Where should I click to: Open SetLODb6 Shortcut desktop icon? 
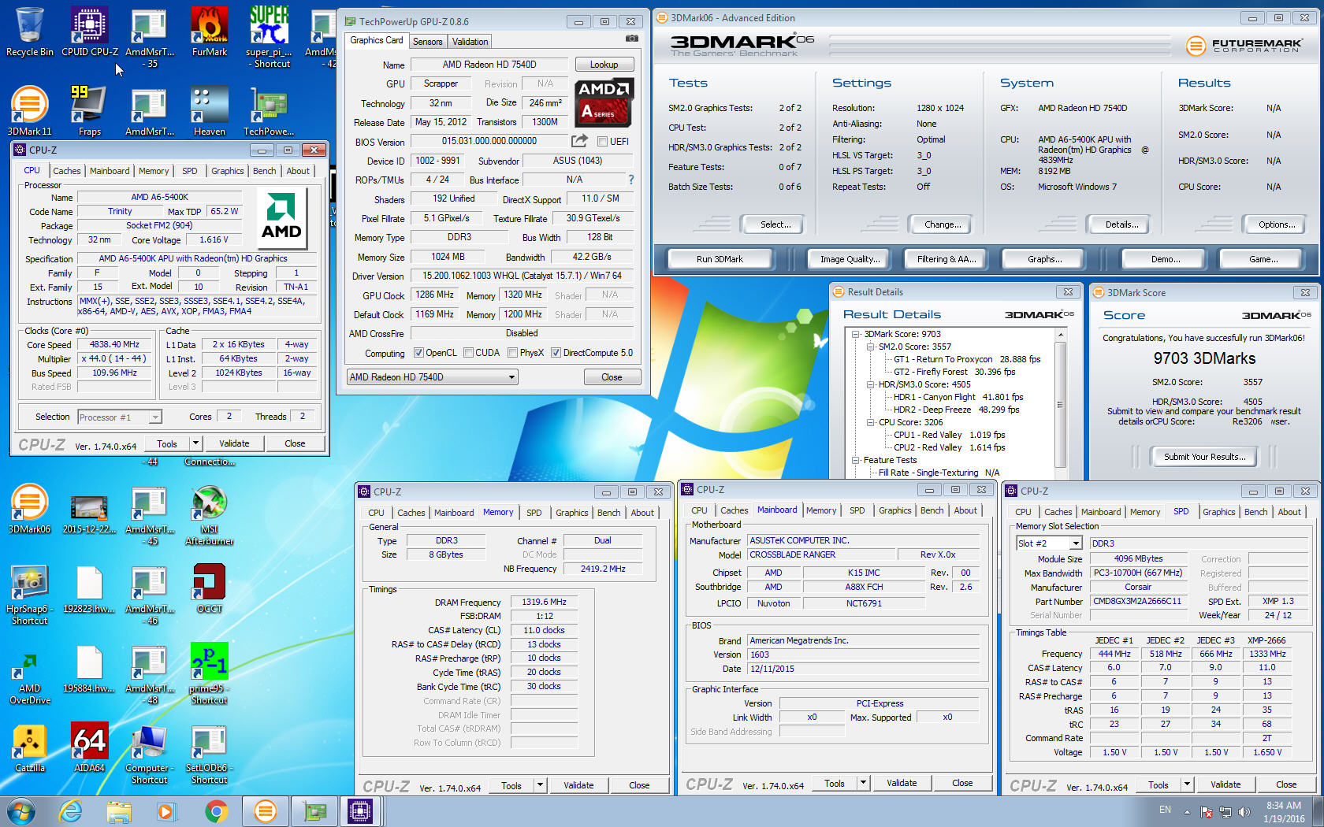210,755
